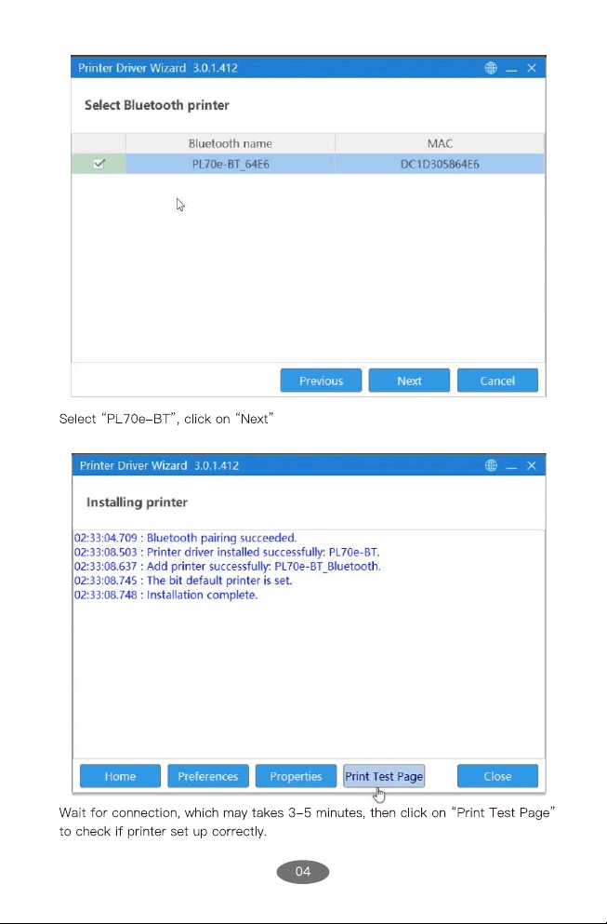Viewport: 607px width, 924px height.
Task: Click the globe language icon in the upper wizard
Action: point(491,68)
